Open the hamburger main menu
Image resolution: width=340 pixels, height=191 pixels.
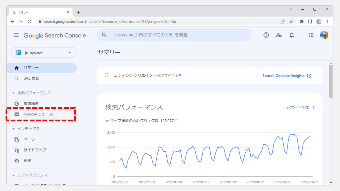16,35
